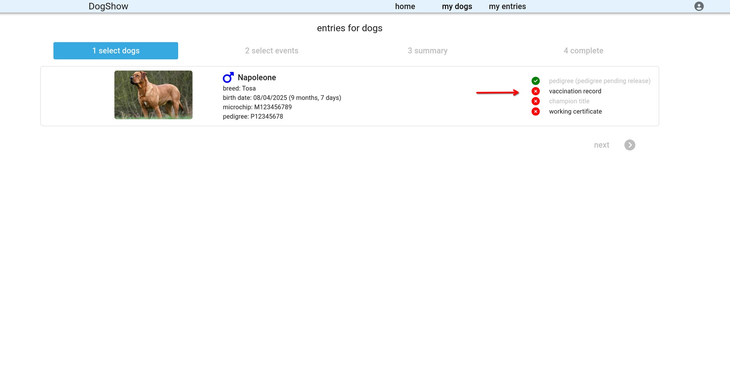Click the text breed: Tosa
The width and height of the screenshot is (730, 386).
[239, 88]
